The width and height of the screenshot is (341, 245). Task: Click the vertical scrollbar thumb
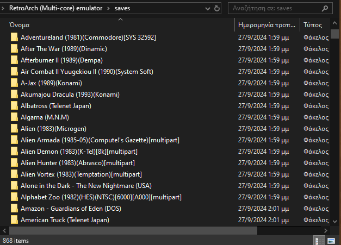tap(334, 34)
